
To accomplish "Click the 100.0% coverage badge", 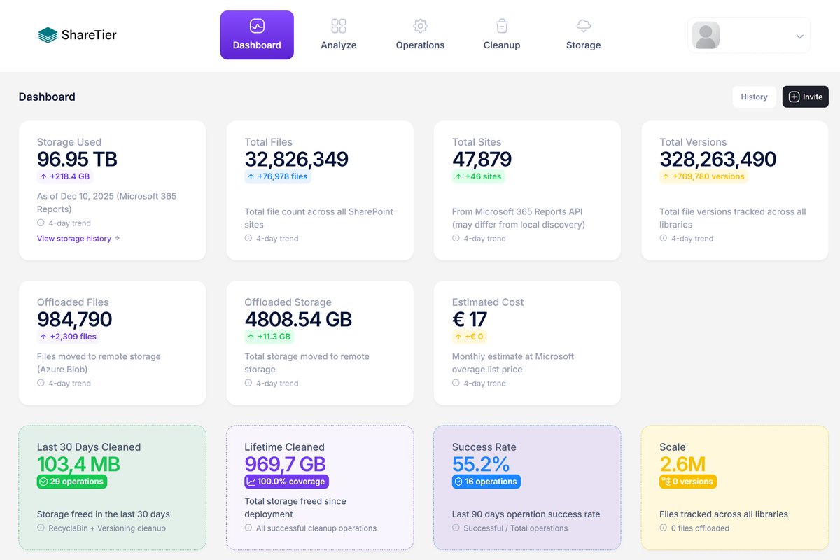I will (287, 482).
